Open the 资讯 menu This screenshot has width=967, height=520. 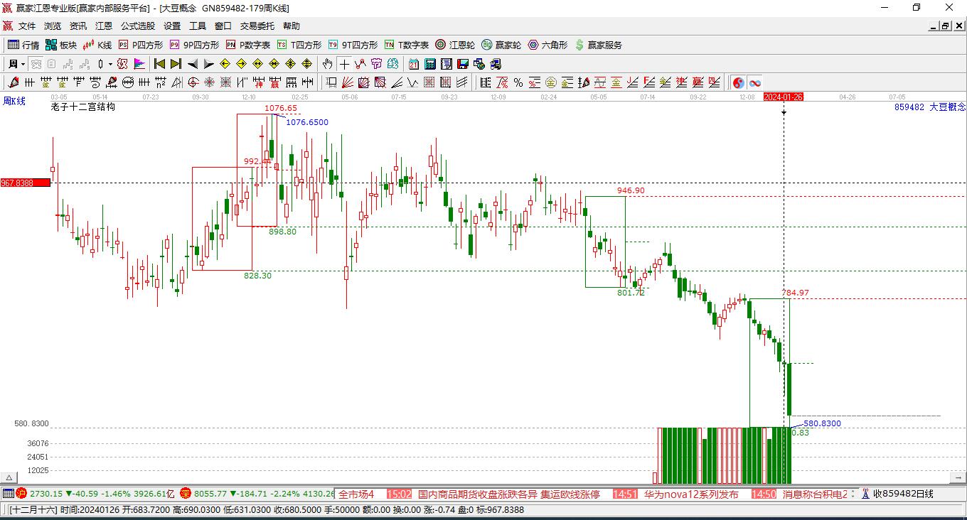tap(78, 26)
